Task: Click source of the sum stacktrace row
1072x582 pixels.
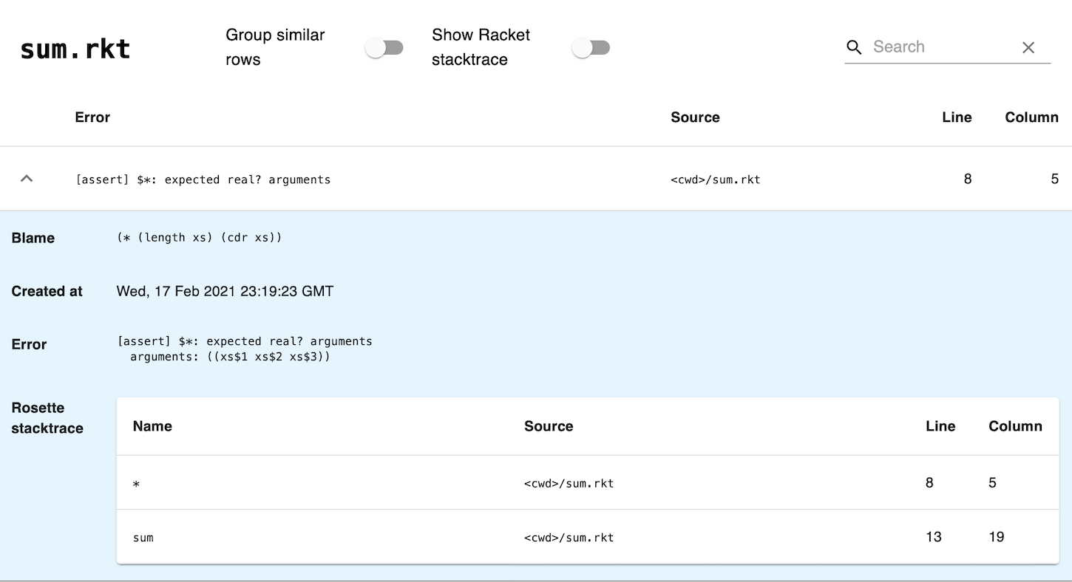Action: 569,538
